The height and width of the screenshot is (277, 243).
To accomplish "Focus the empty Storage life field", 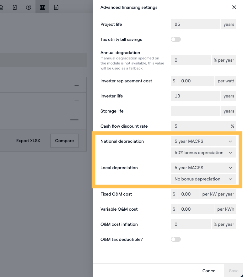I will point(195,111).
